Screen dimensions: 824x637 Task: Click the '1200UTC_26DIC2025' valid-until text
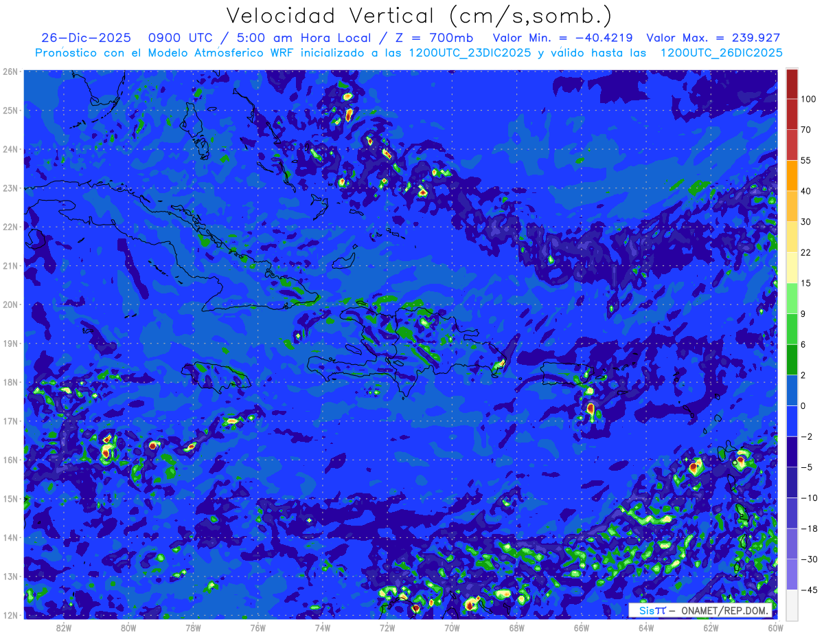[x=721, y=53]
